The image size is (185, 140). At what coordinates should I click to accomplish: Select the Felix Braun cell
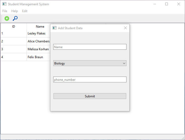coord(38,57)
